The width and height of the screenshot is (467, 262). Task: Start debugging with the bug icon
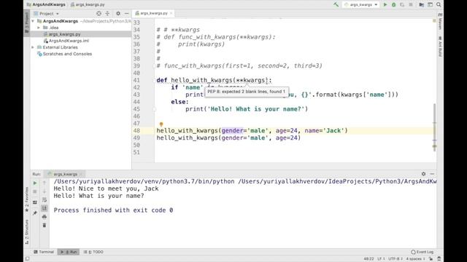point(394,4)
